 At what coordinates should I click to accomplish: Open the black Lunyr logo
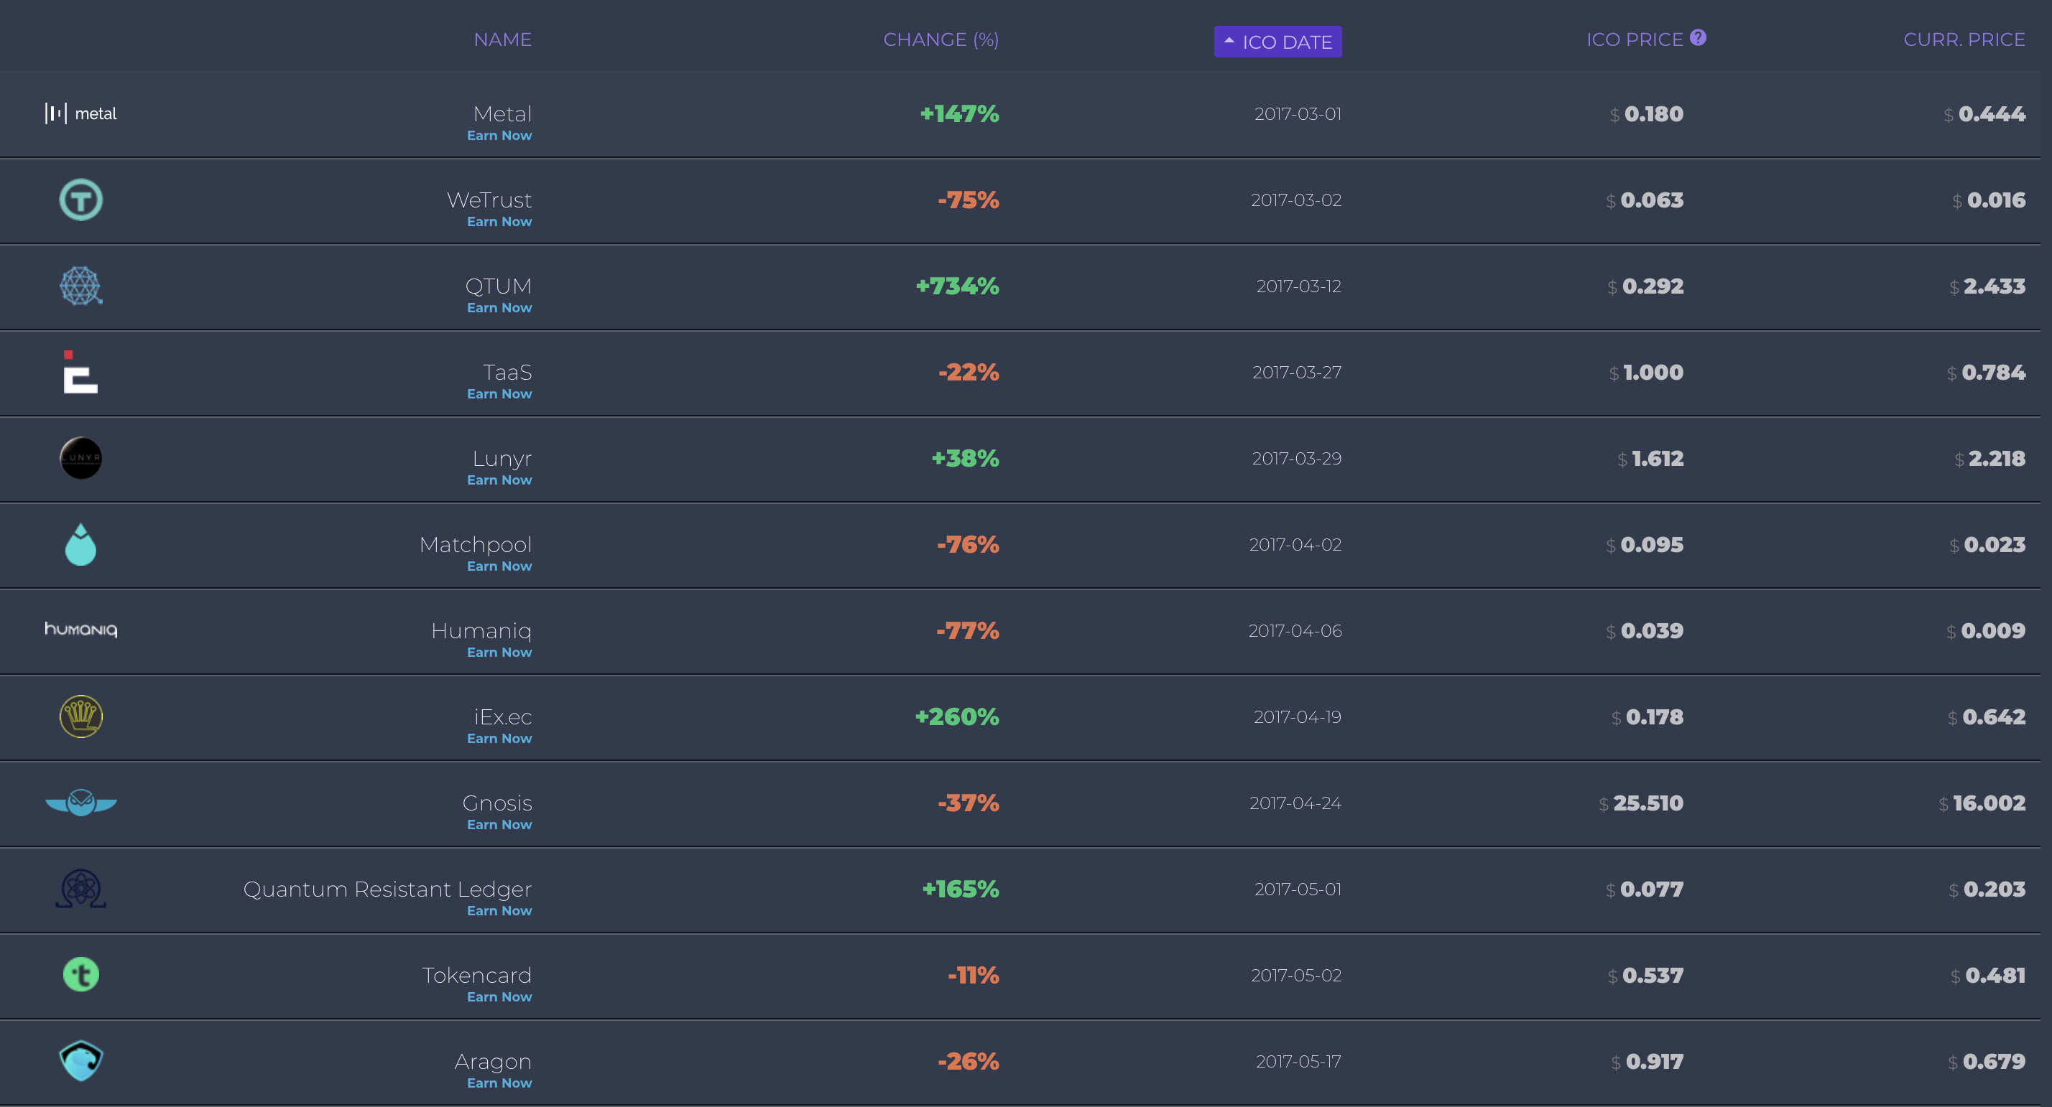pos(80,459)
